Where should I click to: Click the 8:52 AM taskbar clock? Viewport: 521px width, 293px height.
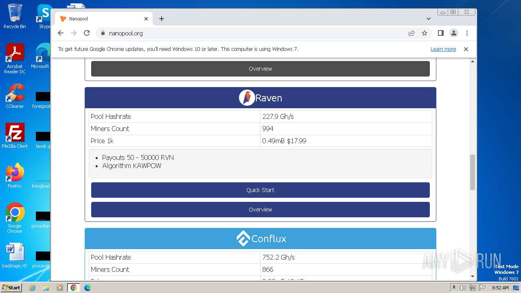tap(500, 288)
